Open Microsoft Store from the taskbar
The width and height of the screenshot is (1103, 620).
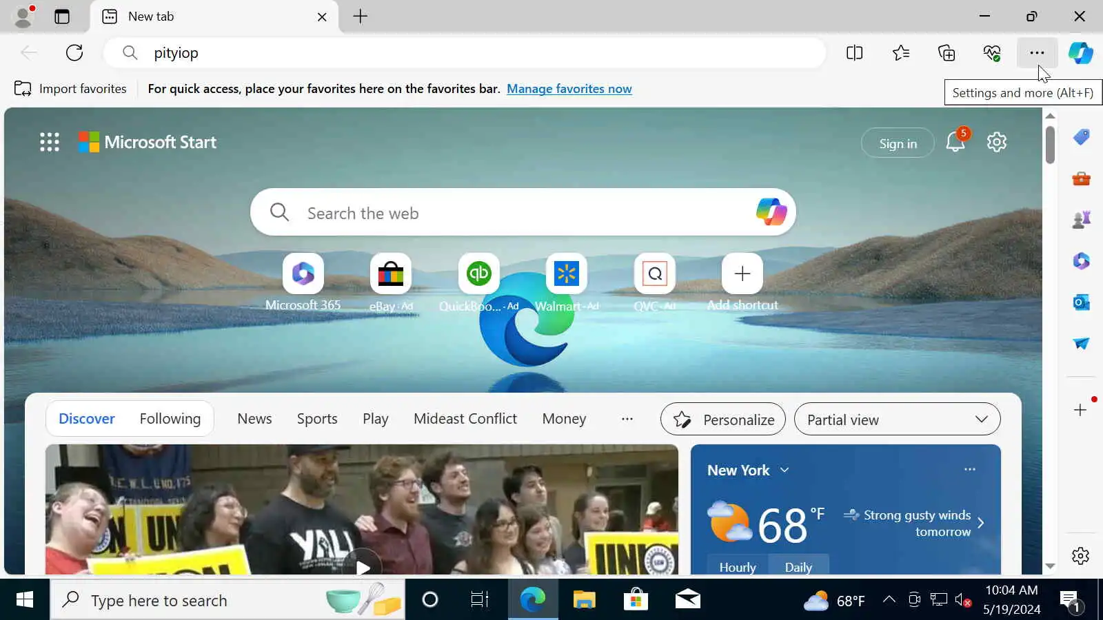tap(636, 600)
